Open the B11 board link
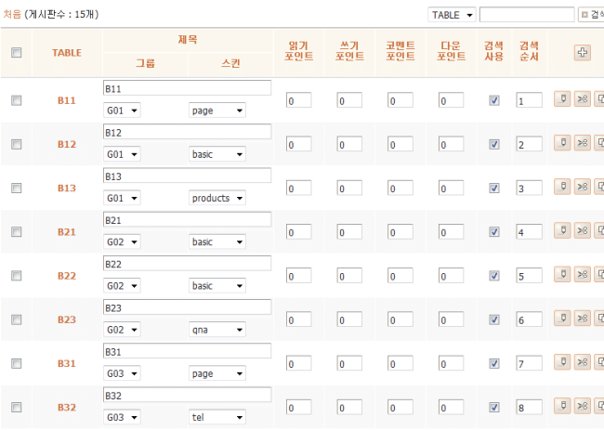This screenshot has width=604, height=430. (x=67, y=100)
